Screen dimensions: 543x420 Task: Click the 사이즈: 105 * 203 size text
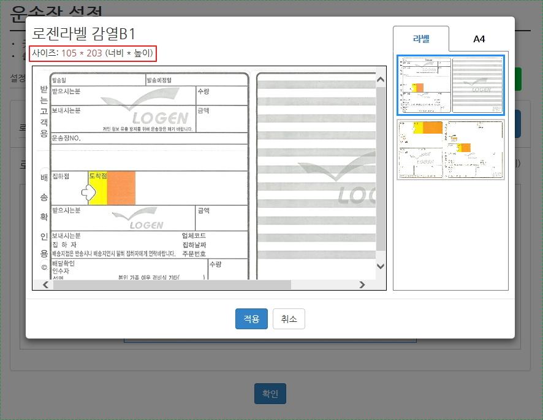click(x=93, y=53)
